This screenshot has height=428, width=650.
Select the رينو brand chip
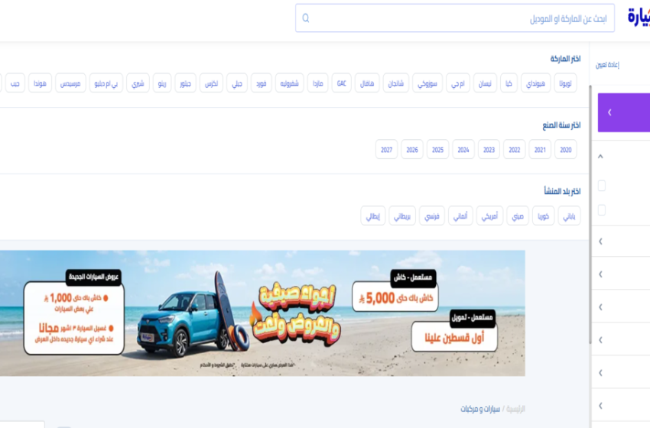162,83
